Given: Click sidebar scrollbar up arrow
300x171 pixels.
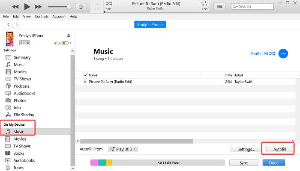Looking at the screenshot, I should pyautogui.click(x=73, y=51).
